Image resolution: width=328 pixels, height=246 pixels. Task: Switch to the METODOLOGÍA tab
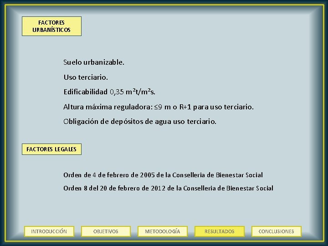coord(163,231)
